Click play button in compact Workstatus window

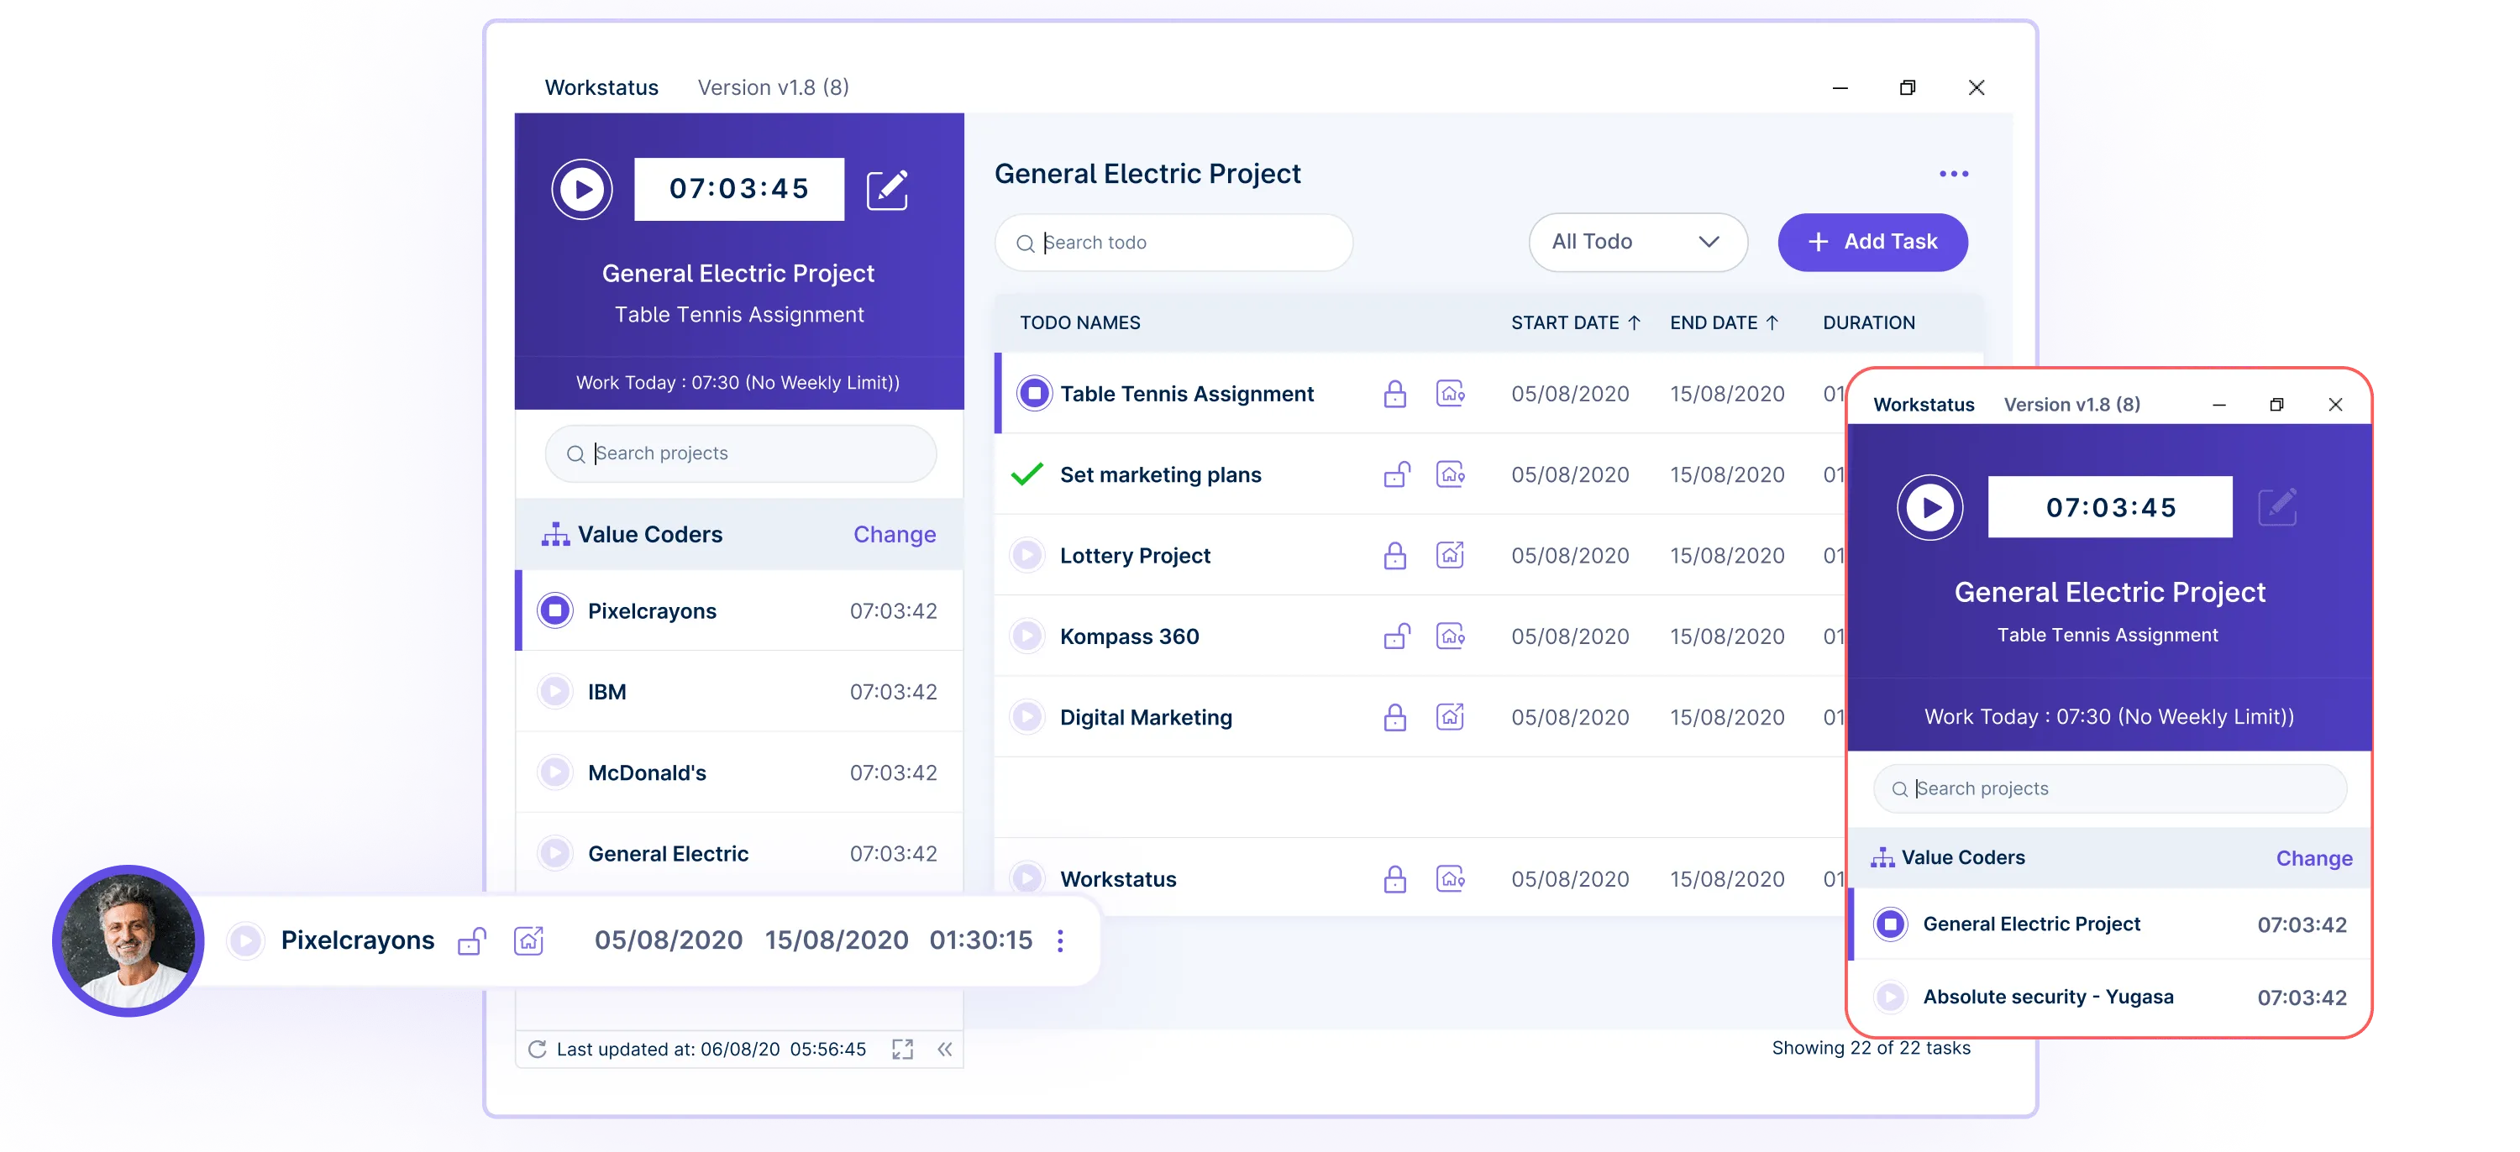point(1930,507)
